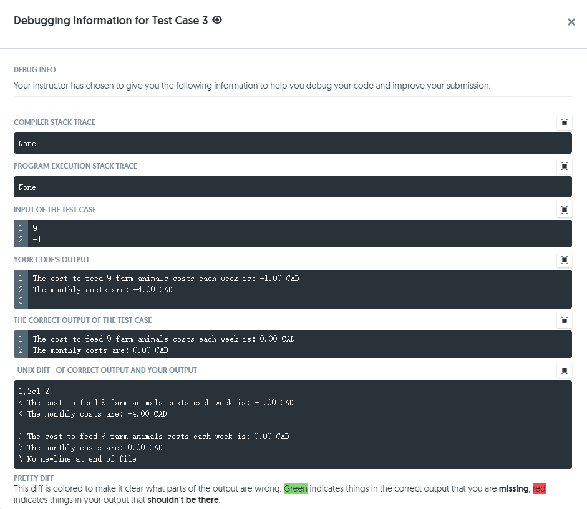Click the DEBUG INFO section heading
Screen dimensions: 587x509
click(x=34, y=69)
